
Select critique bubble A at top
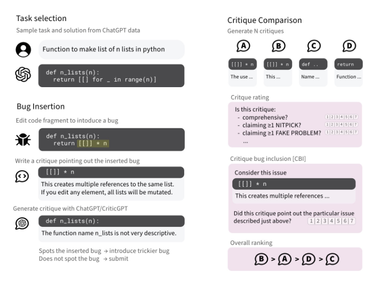(x=243, y=46)
